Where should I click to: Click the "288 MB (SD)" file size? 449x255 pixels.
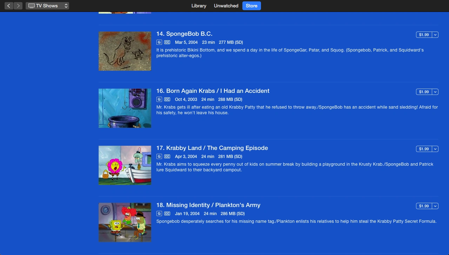230,99
